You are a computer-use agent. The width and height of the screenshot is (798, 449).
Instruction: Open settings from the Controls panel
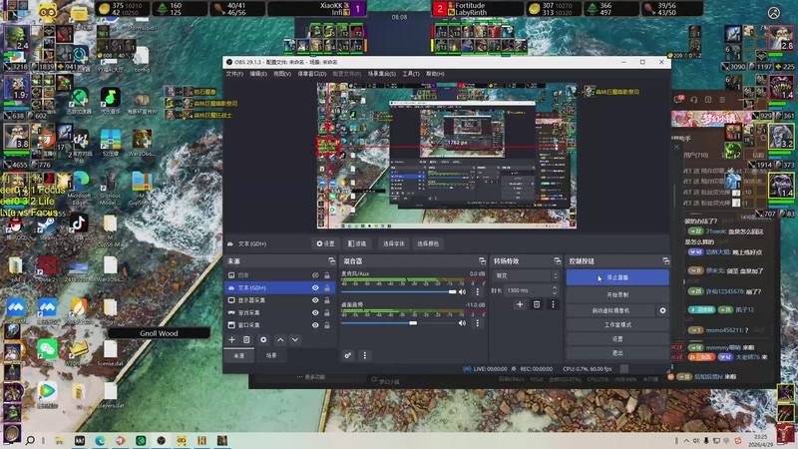coord(617,338)
